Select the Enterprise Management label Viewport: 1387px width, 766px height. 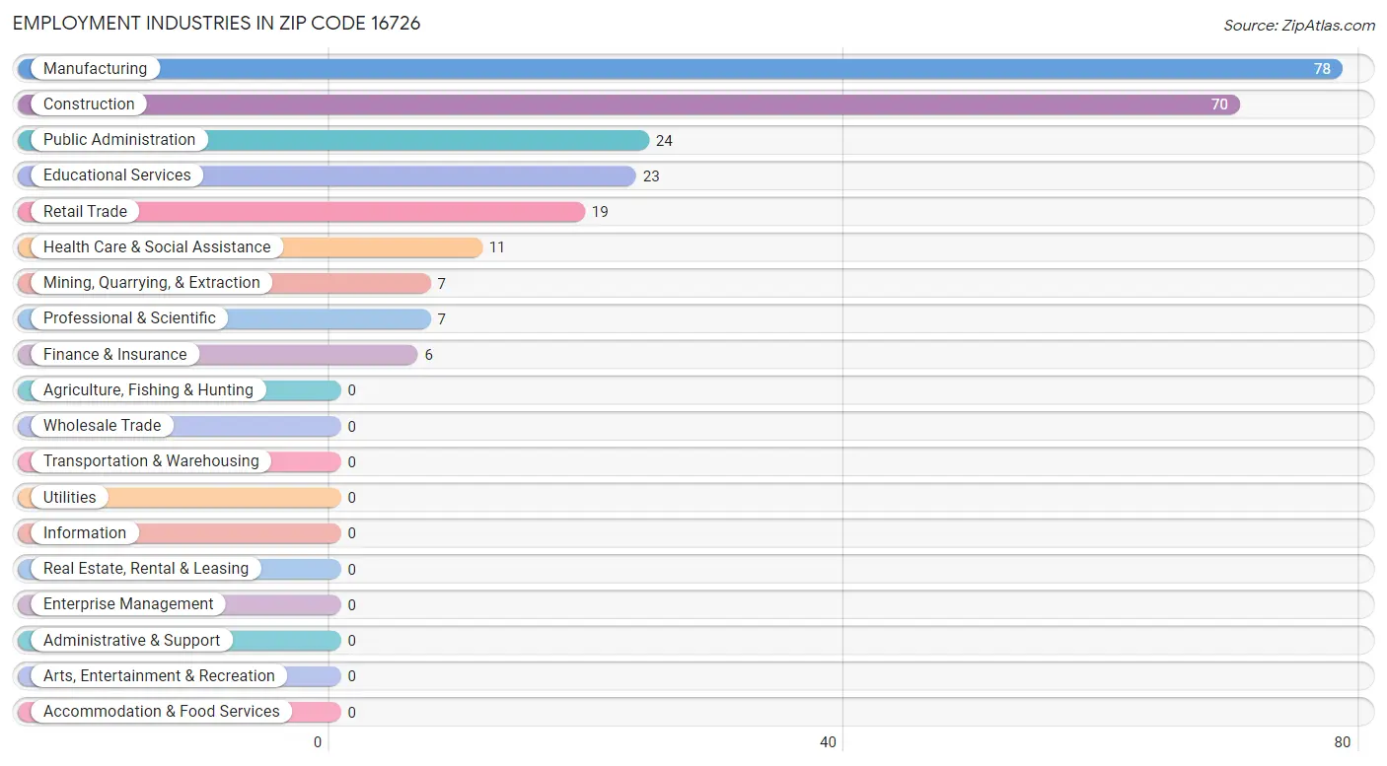128,603
